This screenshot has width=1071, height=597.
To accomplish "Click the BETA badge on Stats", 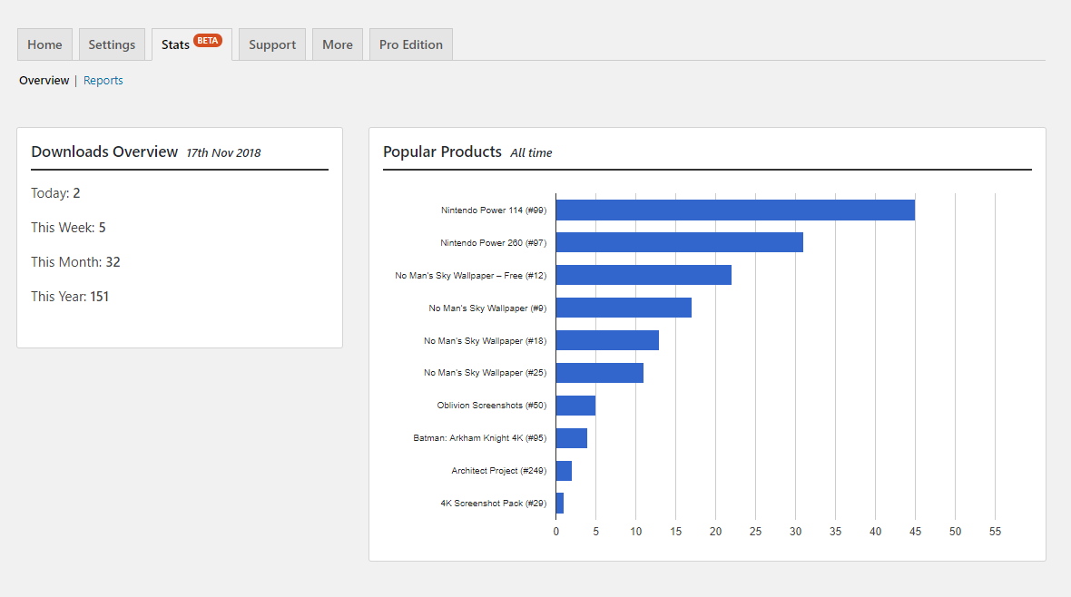I will click(208, 41).
